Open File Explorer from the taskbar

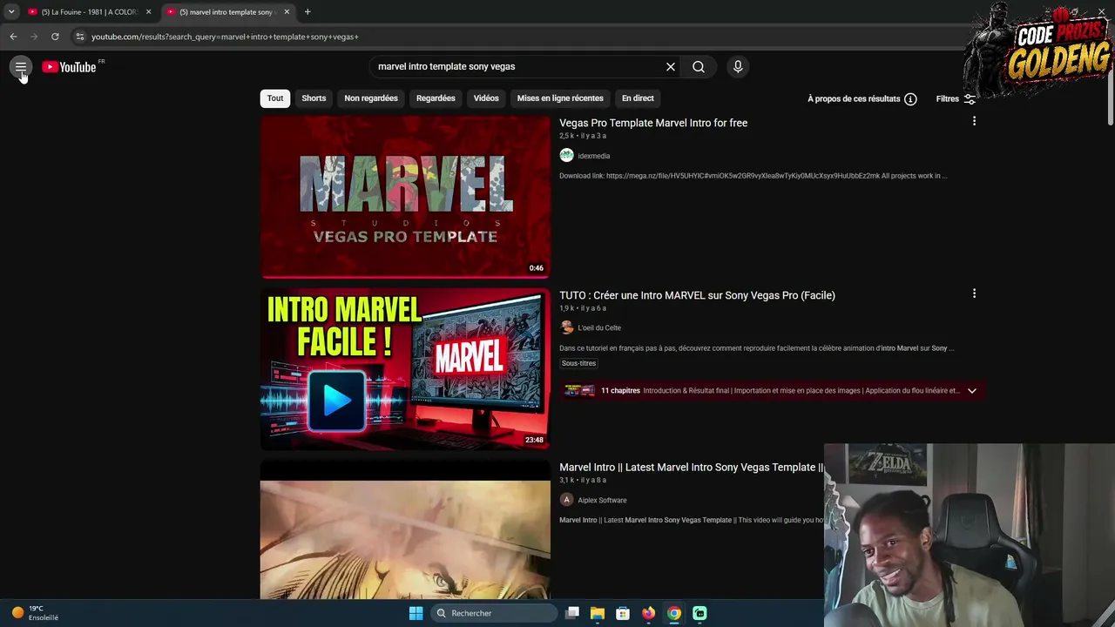(598, 613)
